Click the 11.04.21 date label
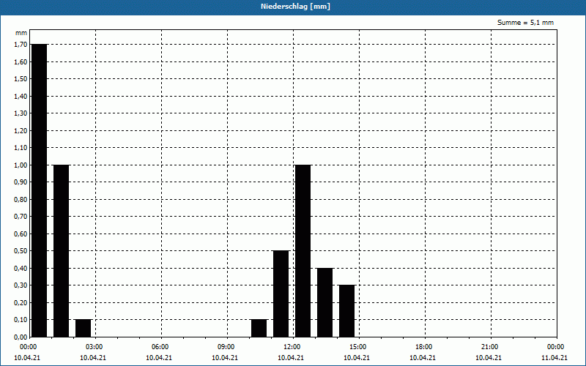 coord(555,358)
